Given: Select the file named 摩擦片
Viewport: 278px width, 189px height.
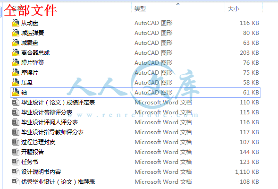Looking at the screenshot, I should (x=30, y=73).
